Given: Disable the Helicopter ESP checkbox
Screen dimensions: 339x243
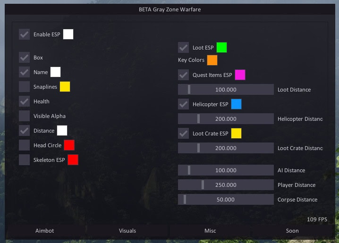Looking at the screenshot, I should click(x=183, y=104).
